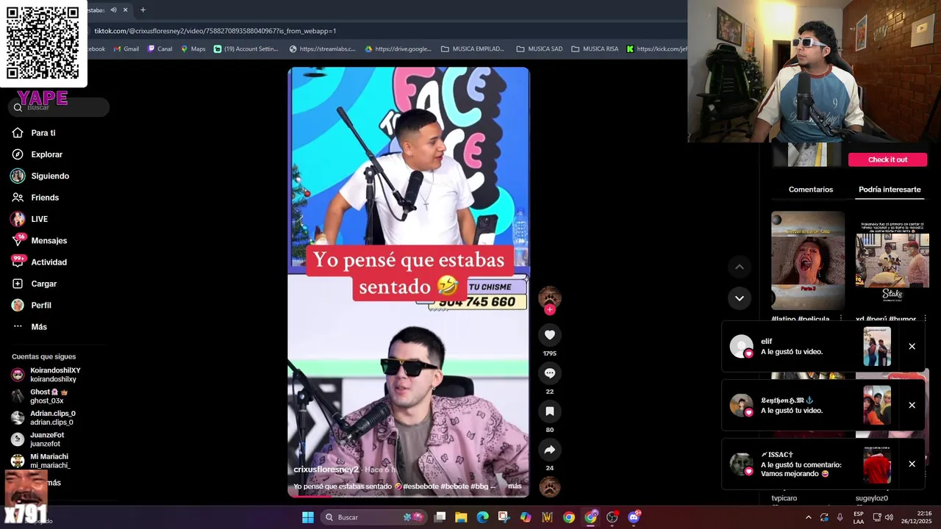This screenshot has height=529, width=941.
Task: Close the current browser tab
Action: pyautogui.click(x=126, y=10)
